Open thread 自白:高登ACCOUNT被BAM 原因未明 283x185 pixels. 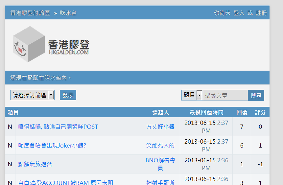(x=66, y=182)
